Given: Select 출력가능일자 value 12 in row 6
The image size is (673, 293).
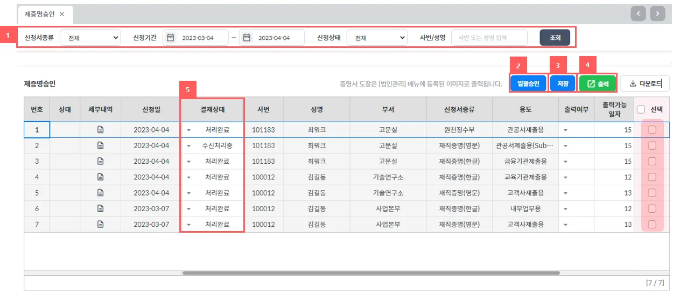Looking at the screenshot, I should click(614, 208).
